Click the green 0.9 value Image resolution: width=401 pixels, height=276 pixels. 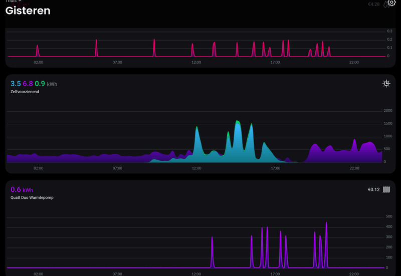pyautogui.click(x=40, y=84)
